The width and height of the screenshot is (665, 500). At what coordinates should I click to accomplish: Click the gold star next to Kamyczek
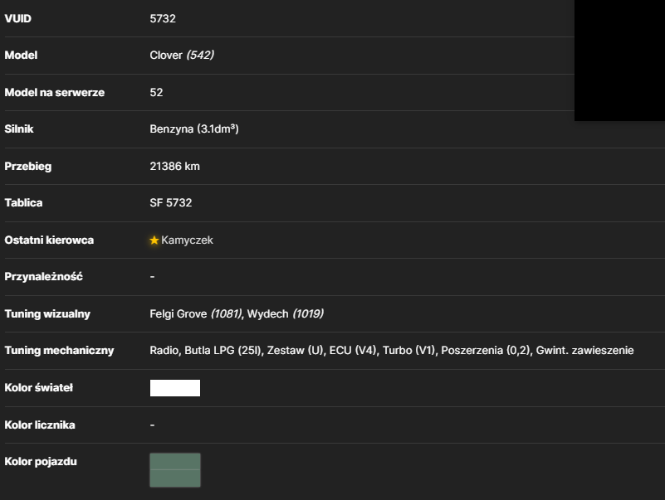tap(154, 240)
